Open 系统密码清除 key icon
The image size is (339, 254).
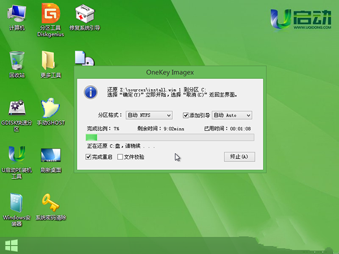pyautogui.click(x=50, y=203)
